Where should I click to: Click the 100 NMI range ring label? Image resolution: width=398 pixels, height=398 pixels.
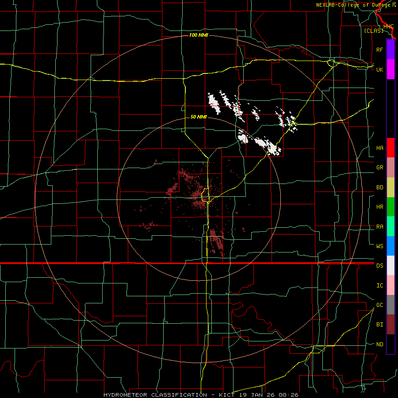click(x=199, y=35)
